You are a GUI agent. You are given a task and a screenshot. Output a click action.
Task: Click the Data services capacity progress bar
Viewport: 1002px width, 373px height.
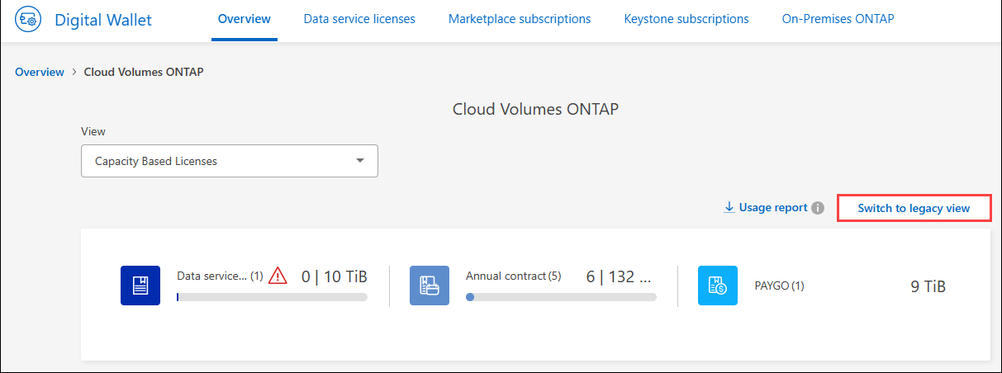point(272,297)
